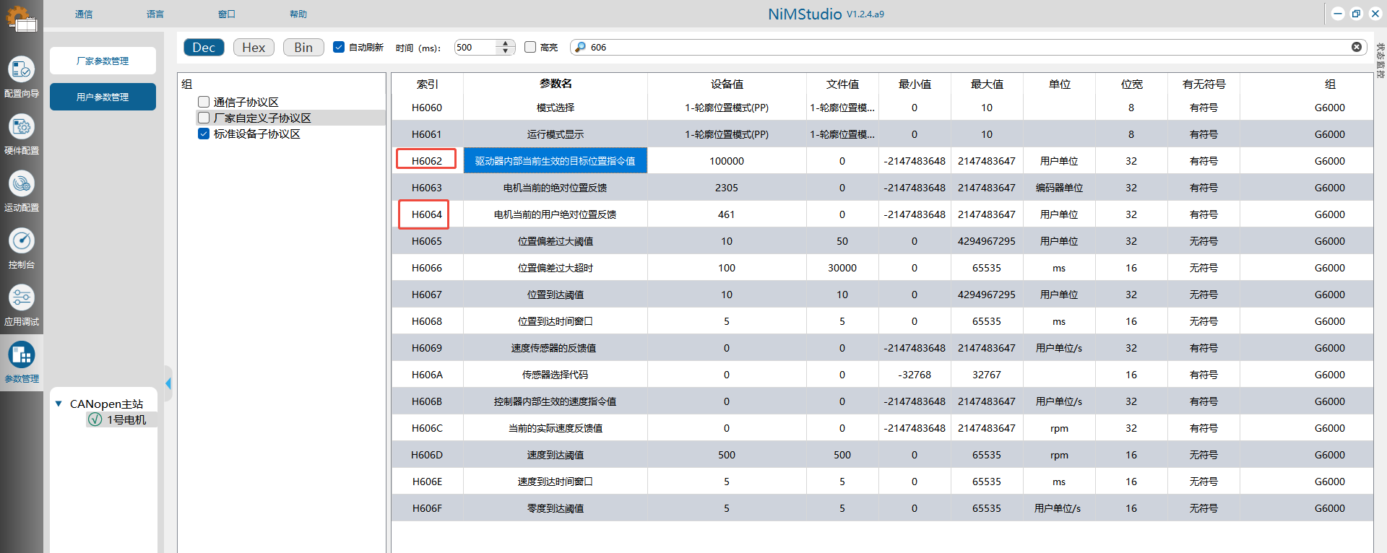The image size is (1387, 553).
Task: Switch to 用户参数管理 tab
Action: coord(103,97)
